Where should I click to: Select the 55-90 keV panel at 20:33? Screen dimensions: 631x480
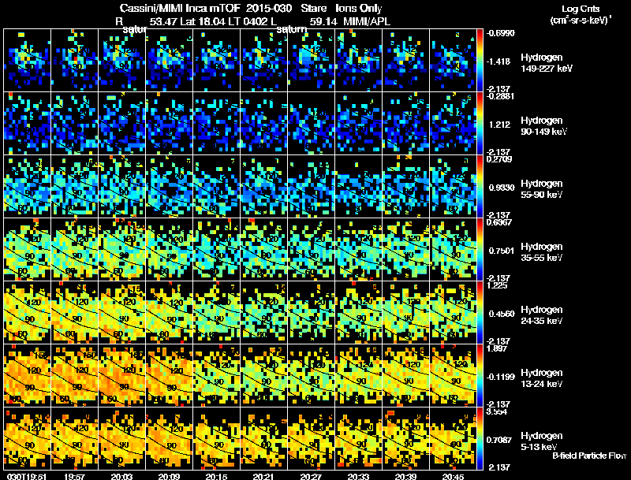click(358, 187)
